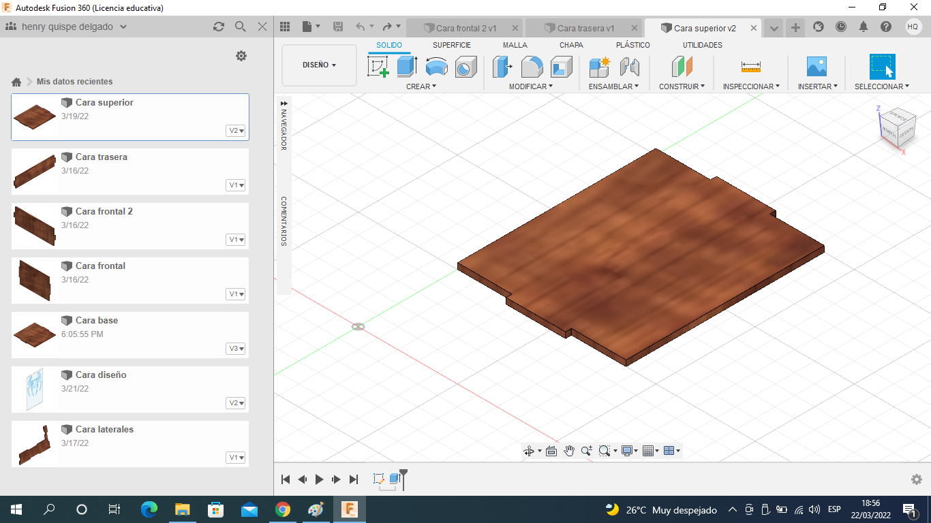931x523 pixels.
Task: Undo the last action
Action: coord(360,27)
